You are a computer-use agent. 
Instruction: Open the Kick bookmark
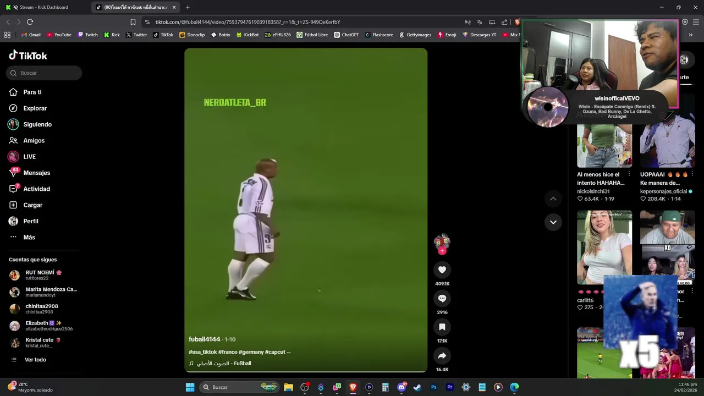(x=112, y=35)
